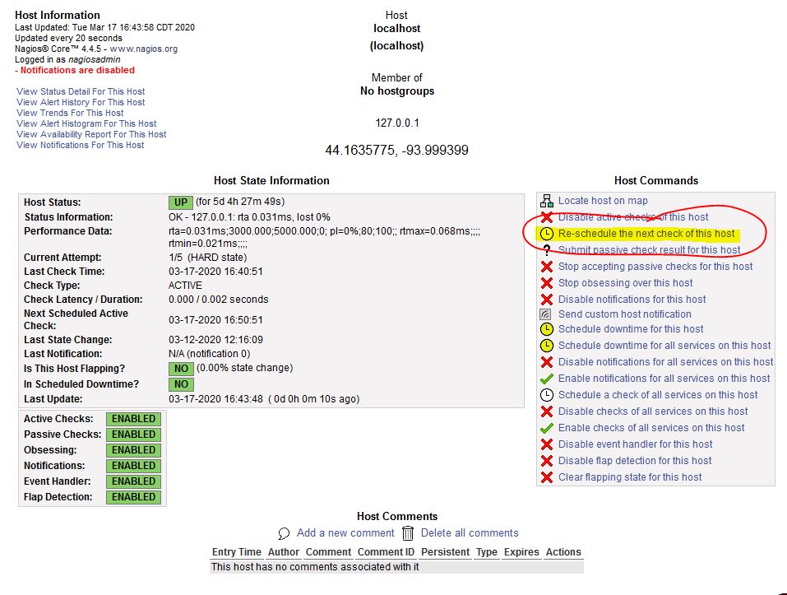Click the clock icon for Re-schedule next check

[x=547, y=234]
